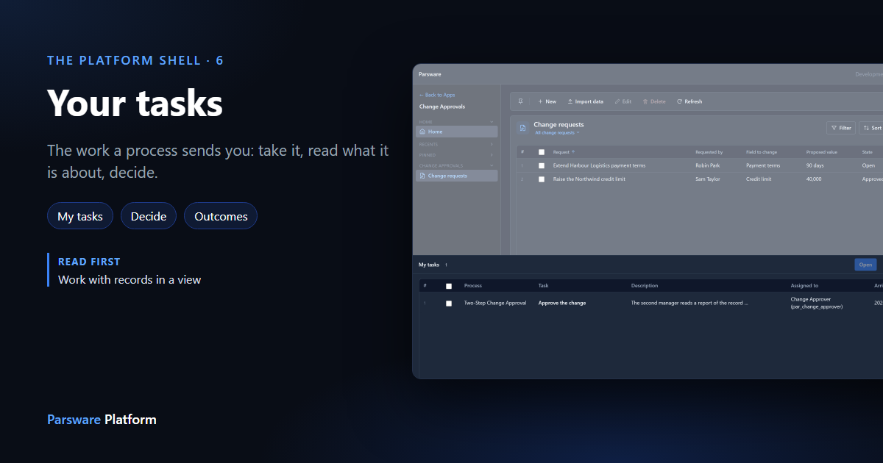Viewport: 883px width, 463px height.
Task: Open Change requests in the sidebar
Action: point(457,176)
